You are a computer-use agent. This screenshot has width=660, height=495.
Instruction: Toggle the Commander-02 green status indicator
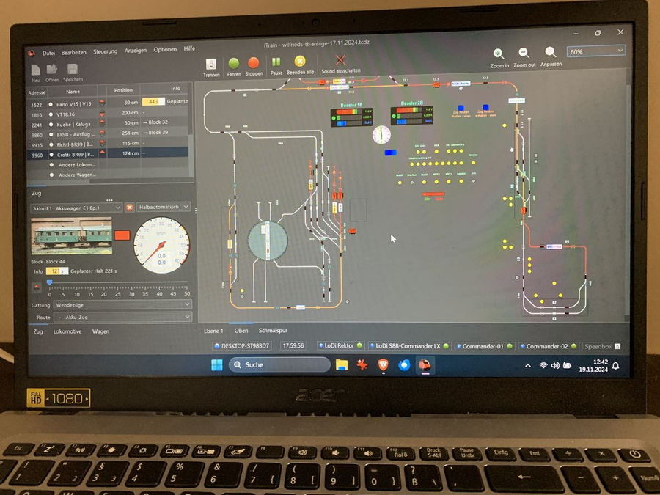point(573,346)
